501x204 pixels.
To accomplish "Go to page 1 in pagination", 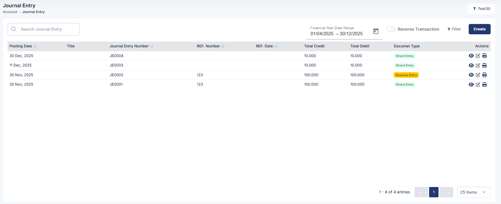I will 434,192.
